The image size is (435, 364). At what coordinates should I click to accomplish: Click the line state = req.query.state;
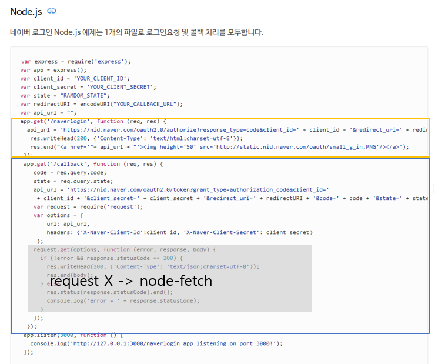click(73, 181)
